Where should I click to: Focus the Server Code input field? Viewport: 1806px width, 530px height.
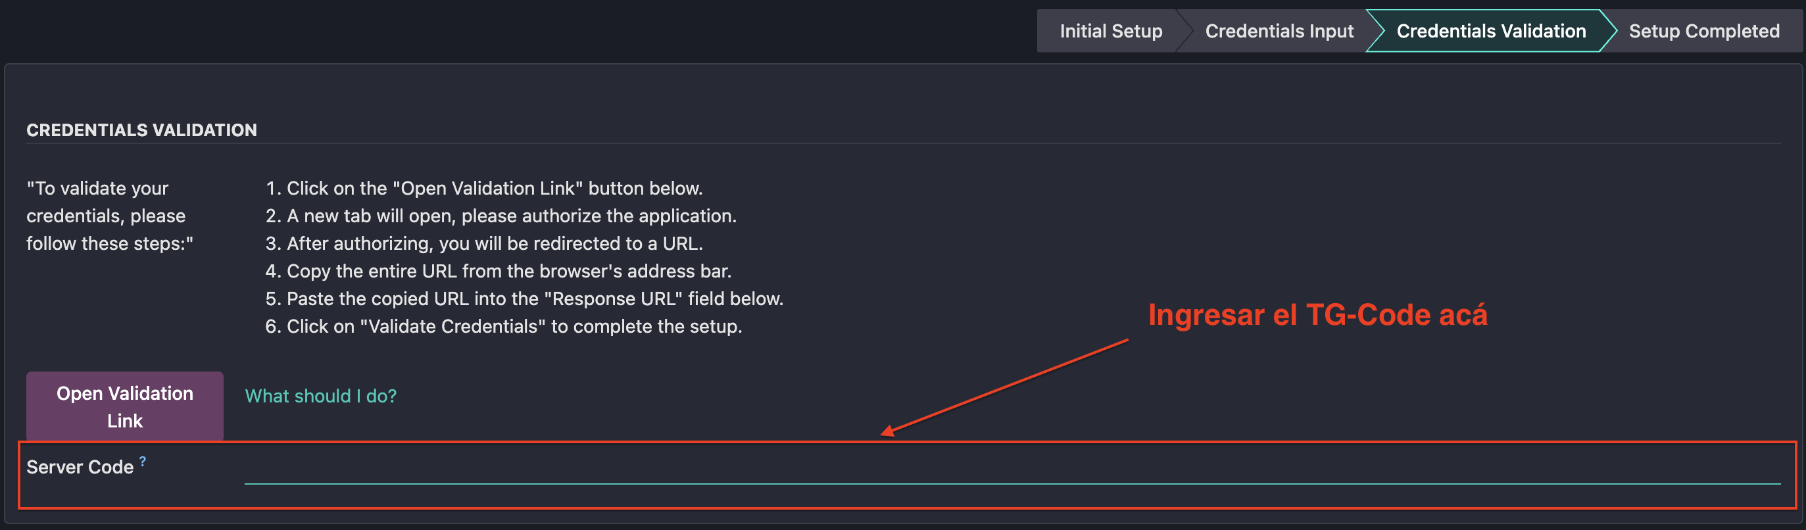(x=1011, y=468)
